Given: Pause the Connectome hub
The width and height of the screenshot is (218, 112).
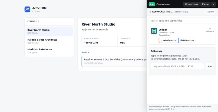Looking at the screenshot, I should coord(205,4).
